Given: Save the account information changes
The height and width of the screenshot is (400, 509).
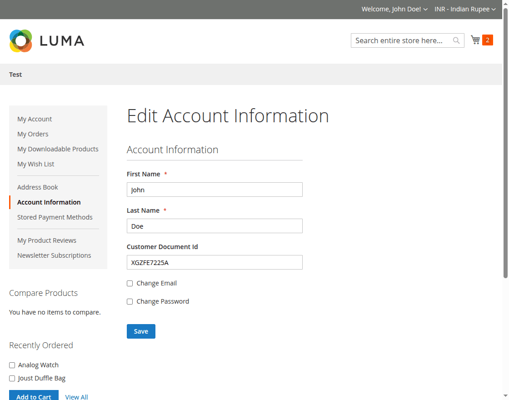Looking at the screenshot, I should [141, 331].
